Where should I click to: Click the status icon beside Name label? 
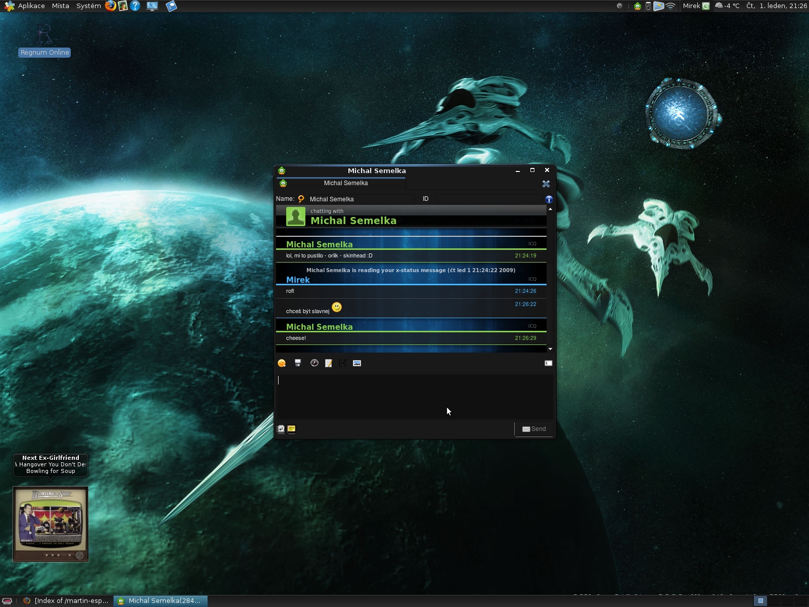pos(301,199)
